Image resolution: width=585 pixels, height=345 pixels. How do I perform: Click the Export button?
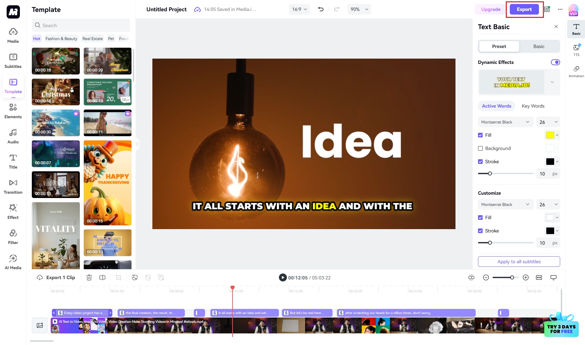coord(524,9)
